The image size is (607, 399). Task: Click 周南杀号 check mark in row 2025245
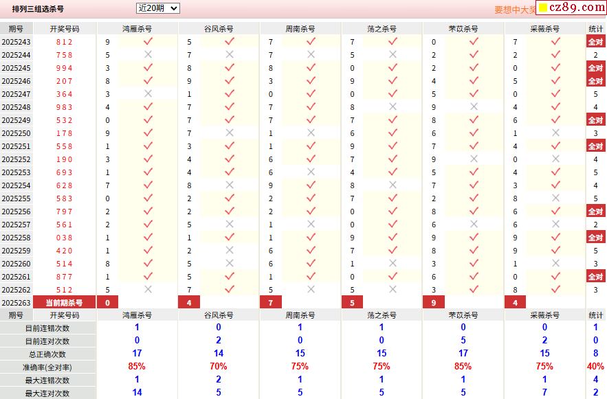point(311,67)
